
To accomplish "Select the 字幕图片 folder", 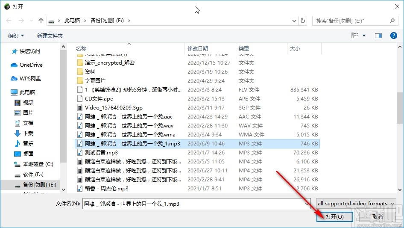I will (95, 80).
